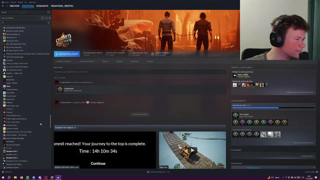
Task: Open the Podpora link
Action: click(x=150, y=61)
